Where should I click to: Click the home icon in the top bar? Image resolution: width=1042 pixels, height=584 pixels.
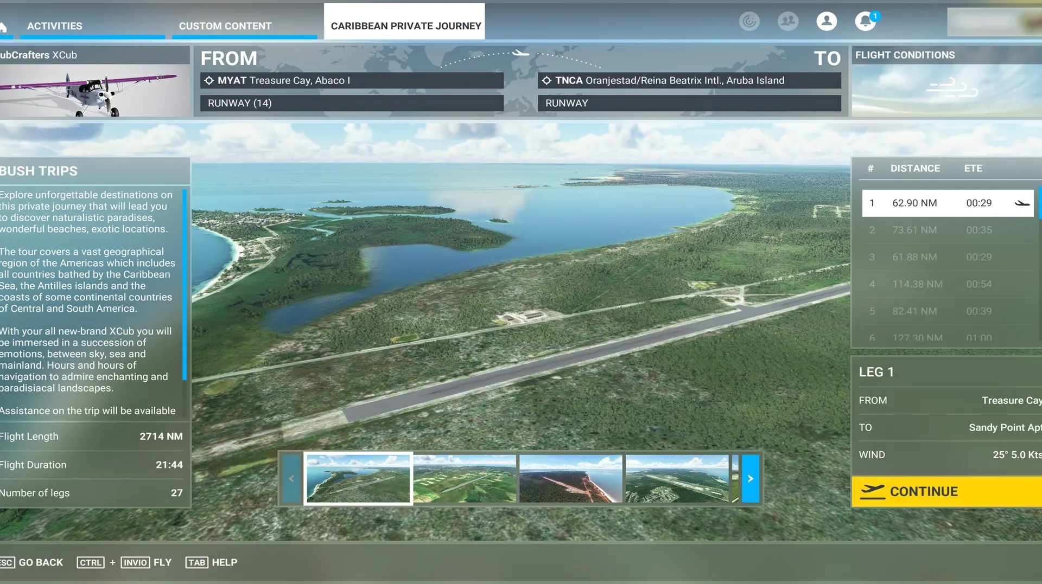click(x=3, y=27)
